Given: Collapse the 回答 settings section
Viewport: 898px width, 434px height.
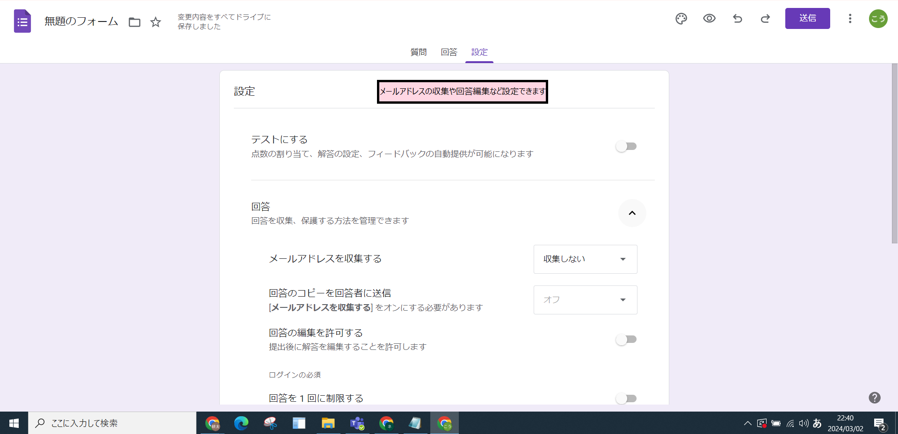Looking at the screenshot, I should 632,213.
